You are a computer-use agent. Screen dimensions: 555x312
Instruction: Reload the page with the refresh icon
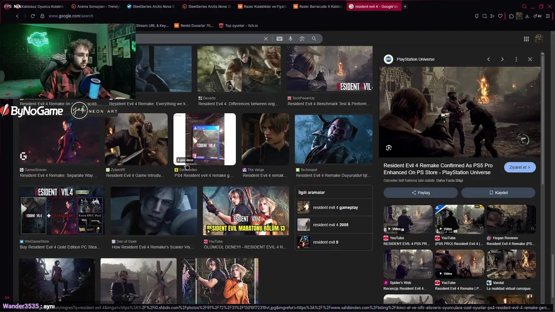point(33,16)
